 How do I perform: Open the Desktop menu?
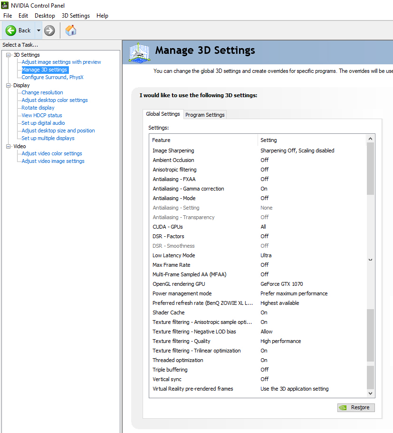45,16
